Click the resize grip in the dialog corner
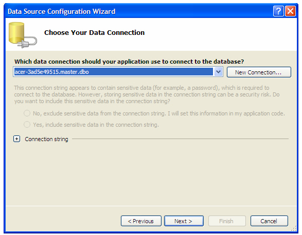Screen dimensions: 302x235 (x=294, y=228)
